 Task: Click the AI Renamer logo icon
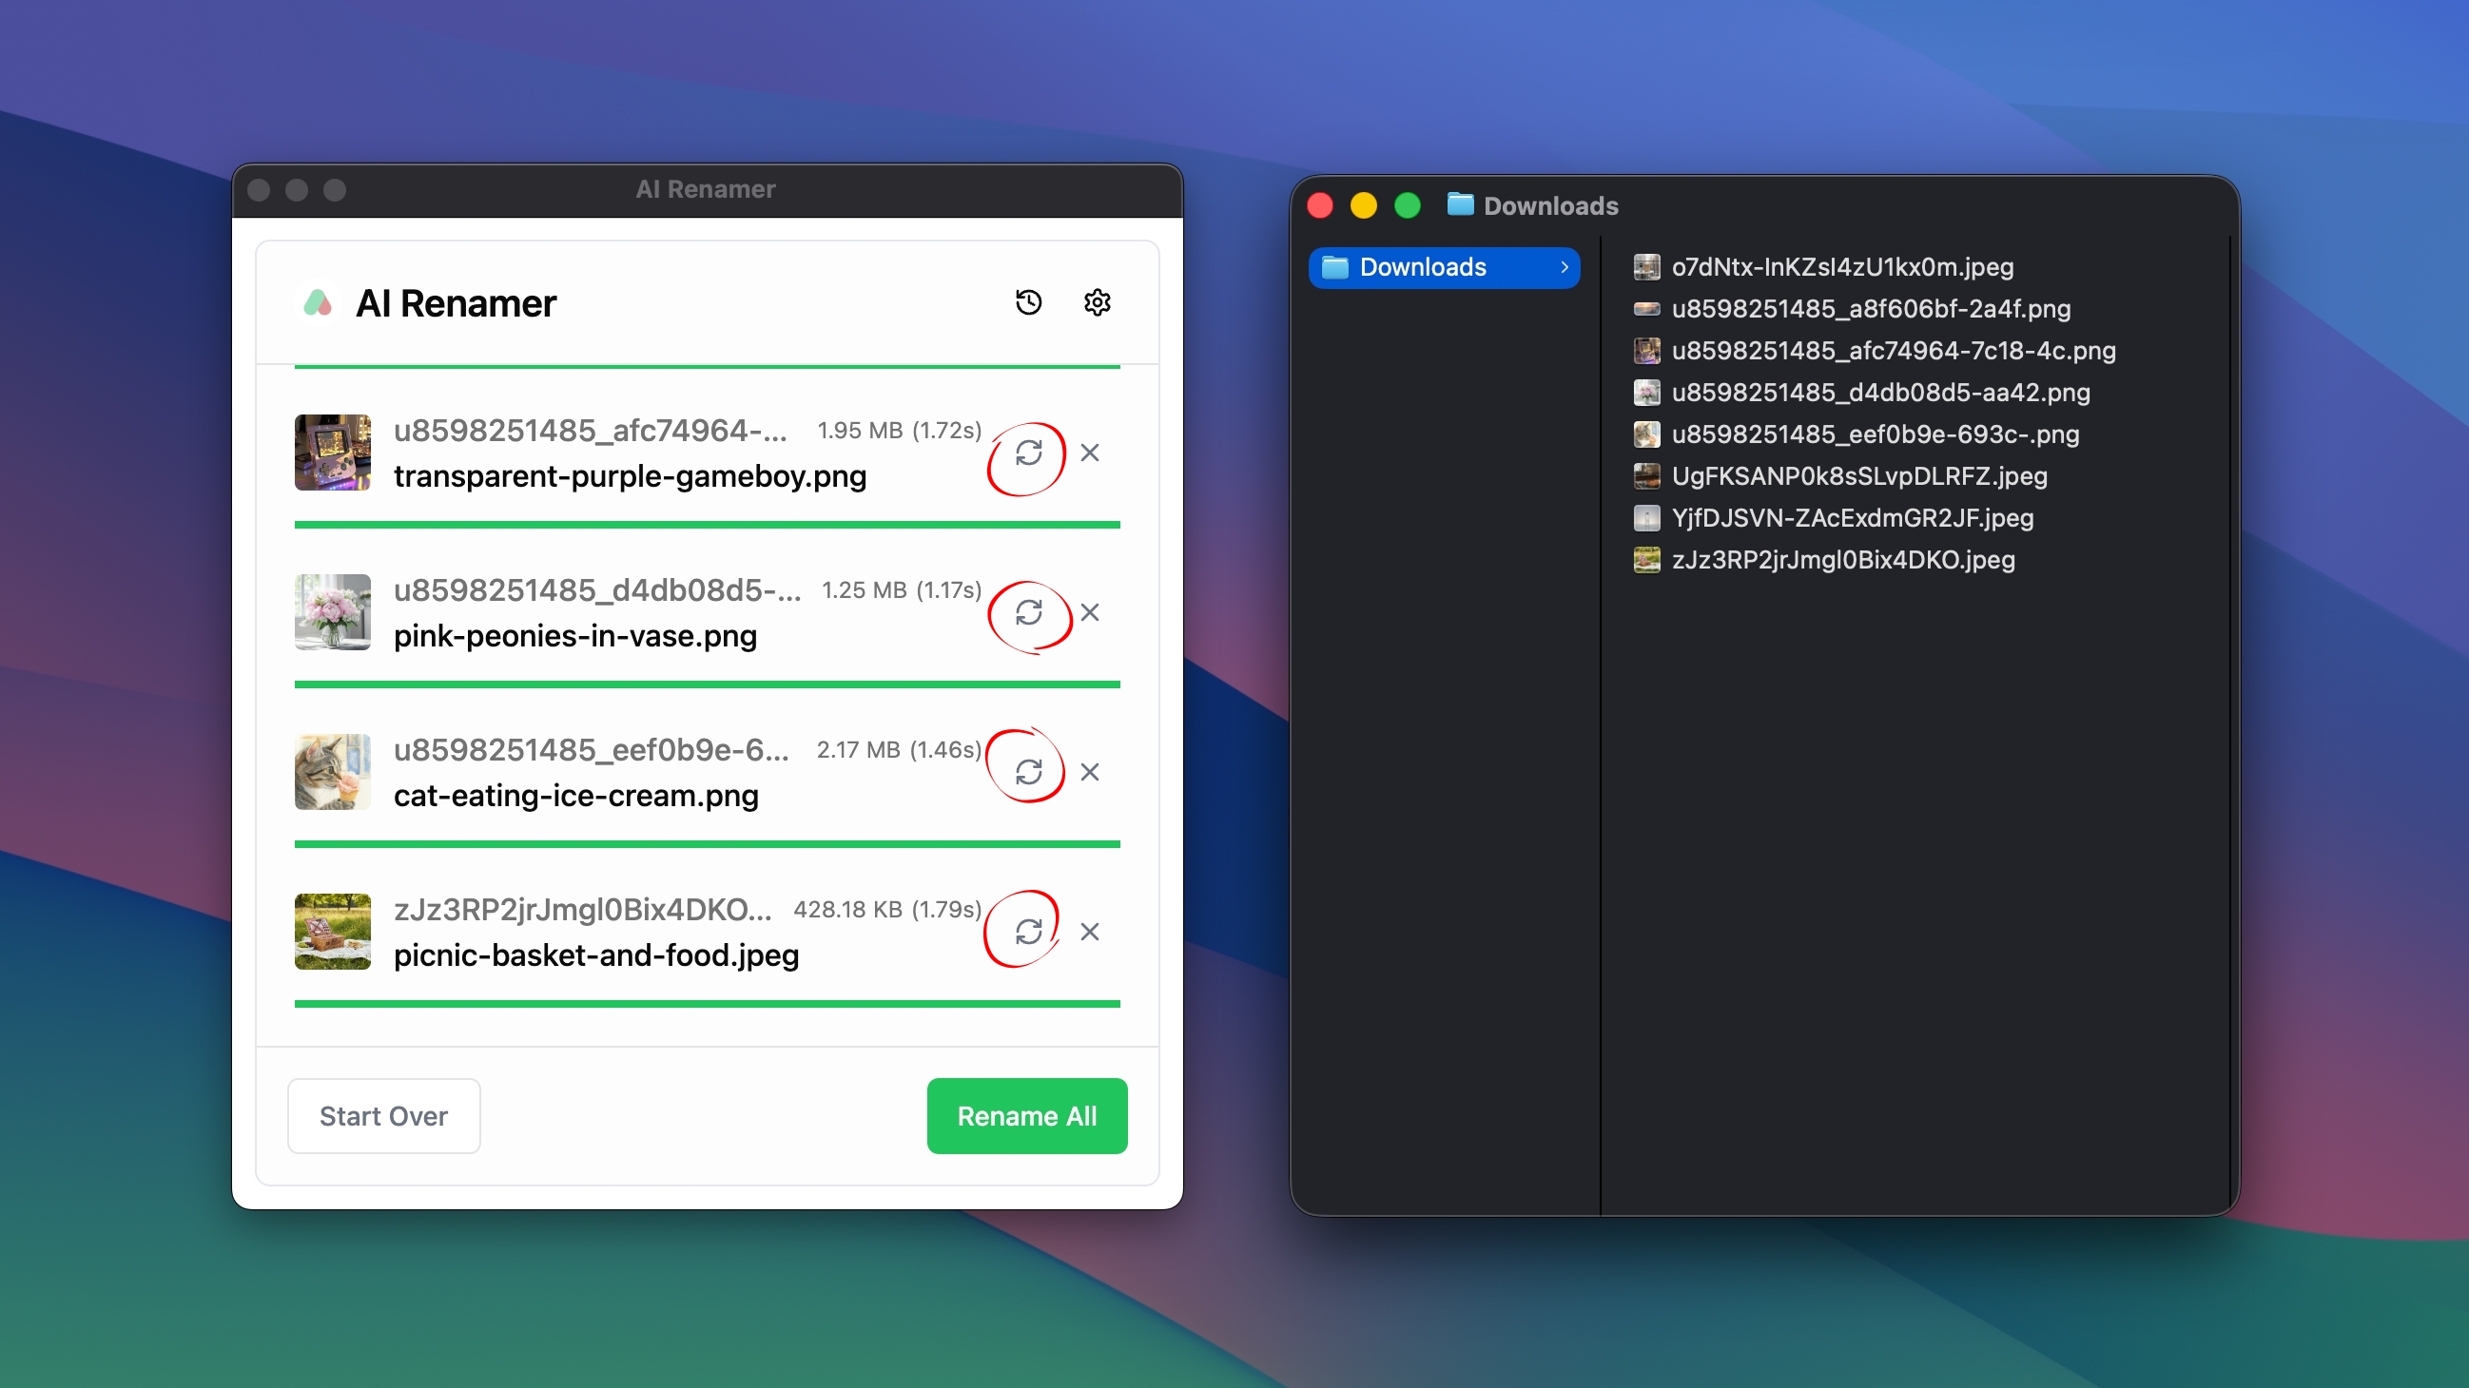[x=319, y=302]
